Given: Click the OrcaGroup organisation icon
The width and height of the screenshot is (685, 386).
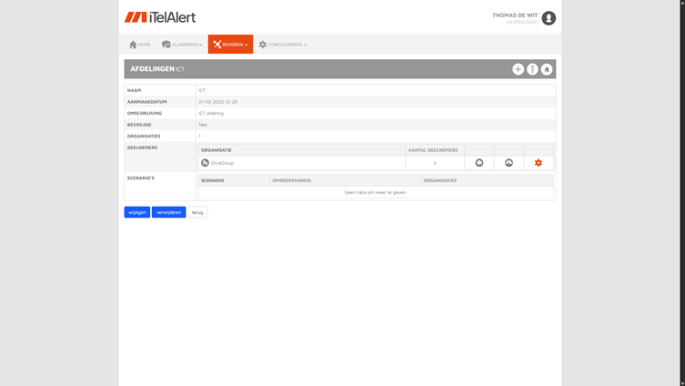Looking at the screenshot, I should (205, 163).
